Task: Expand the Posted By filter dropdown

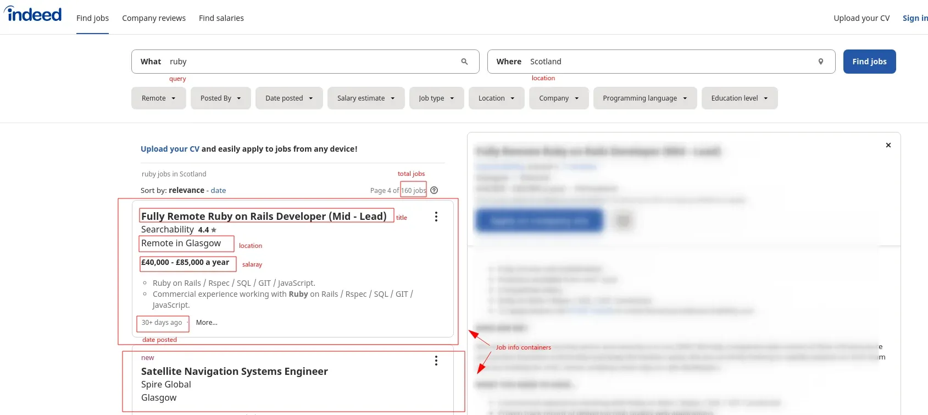Action: (221, 98)
